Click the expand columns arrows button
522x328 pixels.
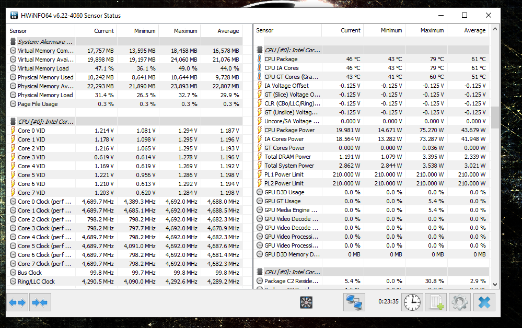[x=18, y=302]
